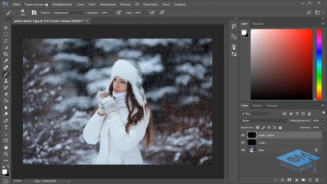The width and height of the screenshot is (327, 184).
Task: Open the History panel icon
Action: (x=234, y=26)
